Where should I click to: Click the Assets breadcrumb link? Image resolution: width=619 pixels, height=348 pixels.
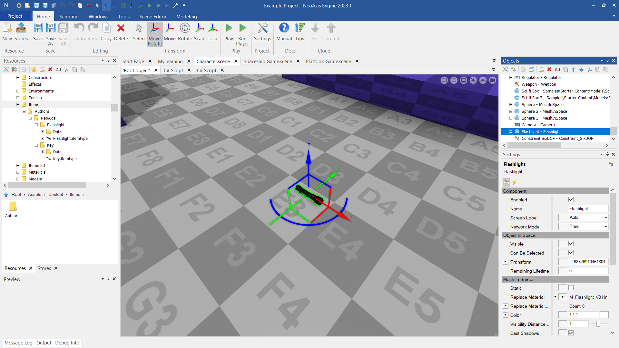34,194
